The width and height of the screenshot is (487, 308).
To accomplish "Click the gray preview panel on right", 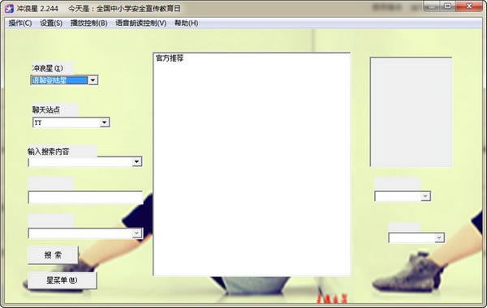I will 412,112.
